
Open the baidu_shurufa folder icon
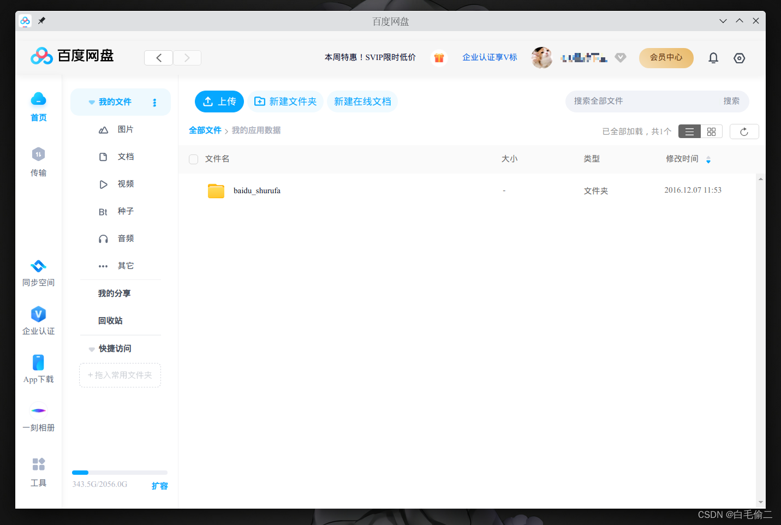(216, 190)
